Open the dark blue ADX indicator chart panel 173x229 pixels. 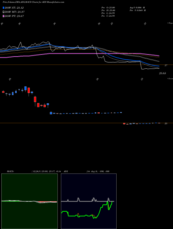(x=89, y=201)
